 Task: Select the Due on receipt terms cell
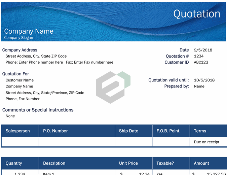click(206, 142)
